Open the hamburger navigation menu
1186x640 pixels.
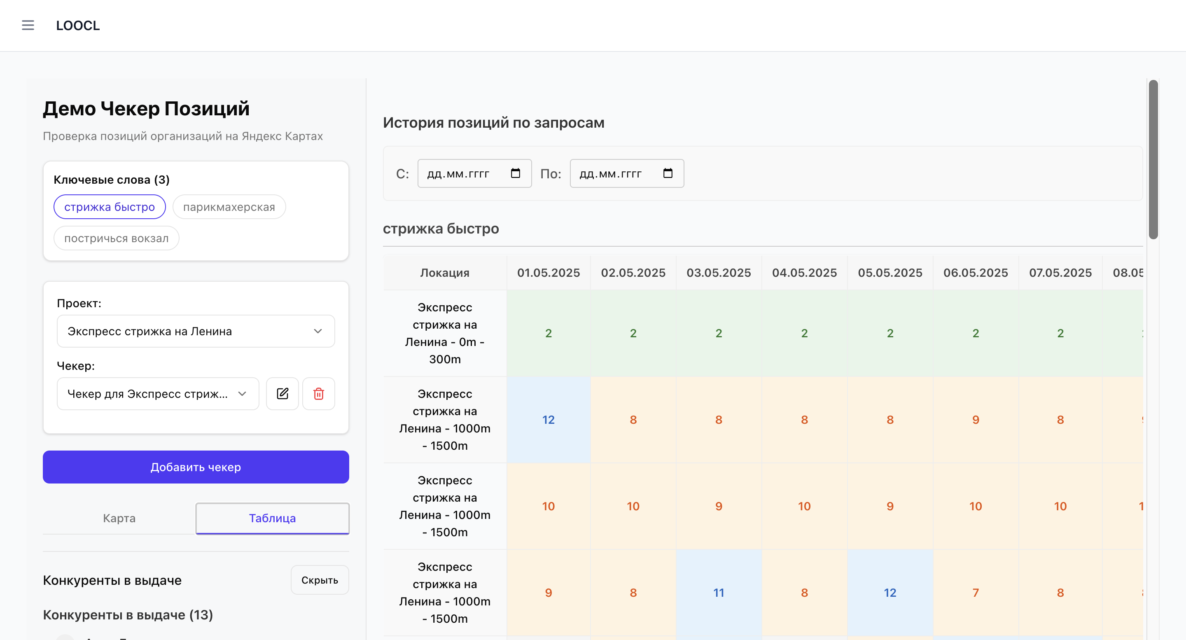coord(28,25)
